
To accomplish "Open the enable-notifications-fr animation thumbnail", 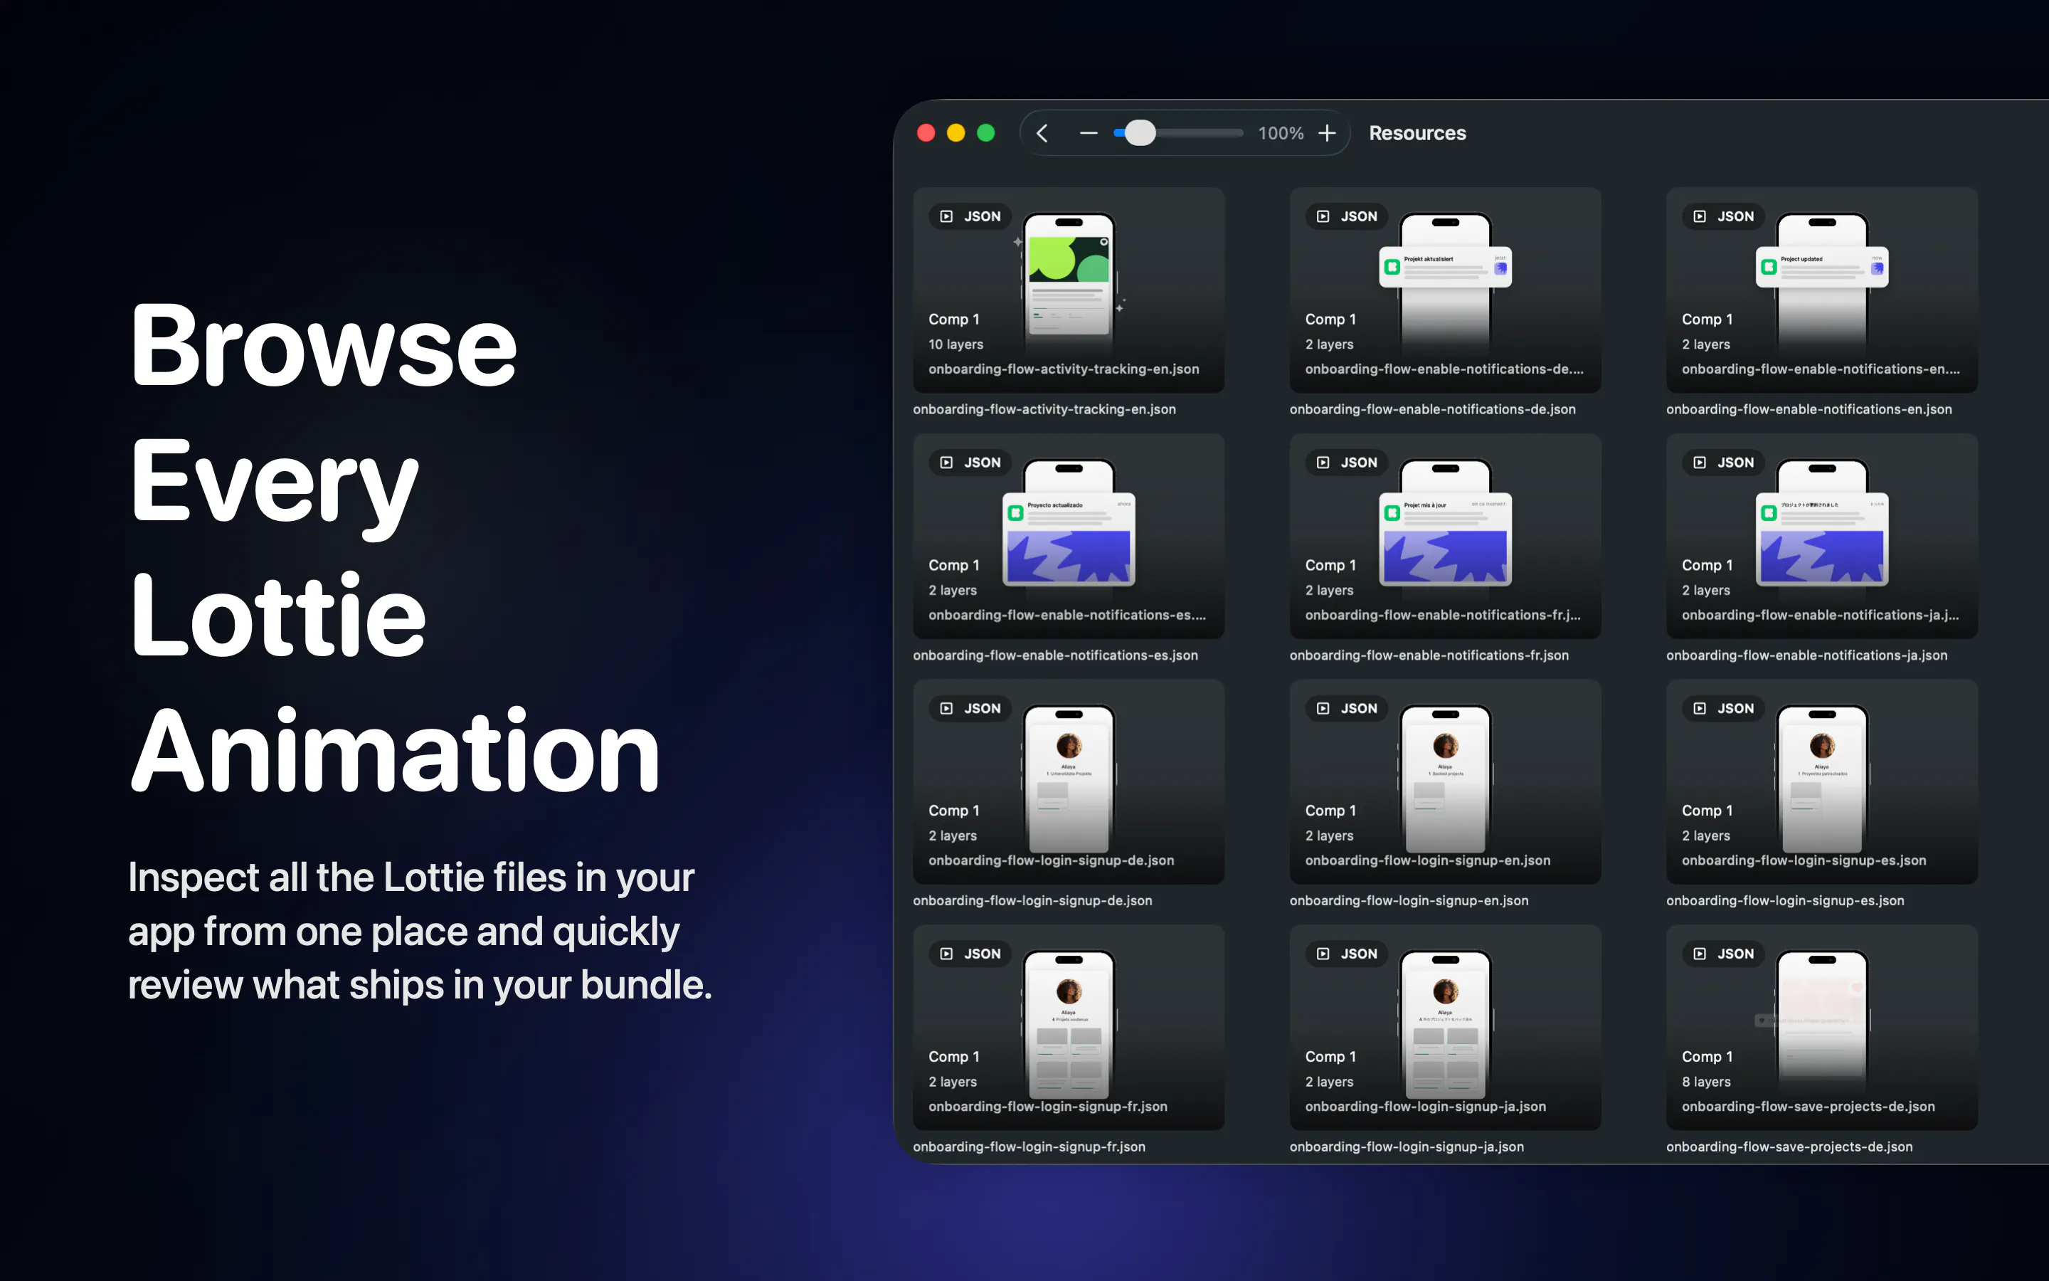I will 1445,535.
